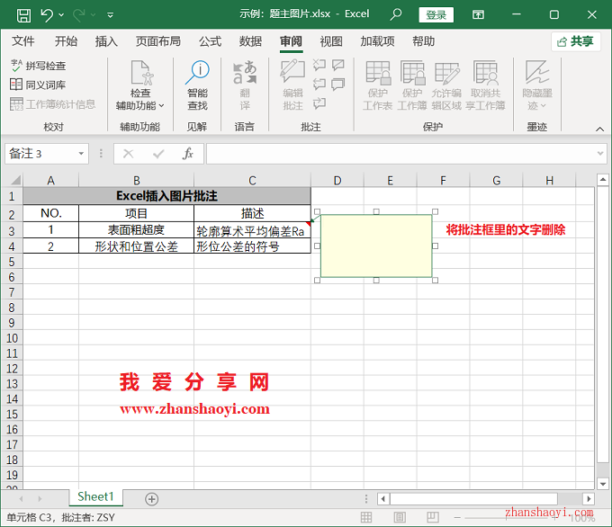Select column A header
The width and height of the screenshot is (612, 527).
pyautogui.click(x=50, y=180)
